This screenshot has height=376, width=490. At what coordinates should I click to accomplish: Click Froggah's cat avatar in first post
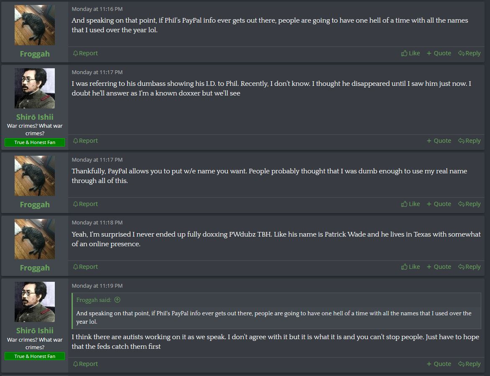pos(35,25)
